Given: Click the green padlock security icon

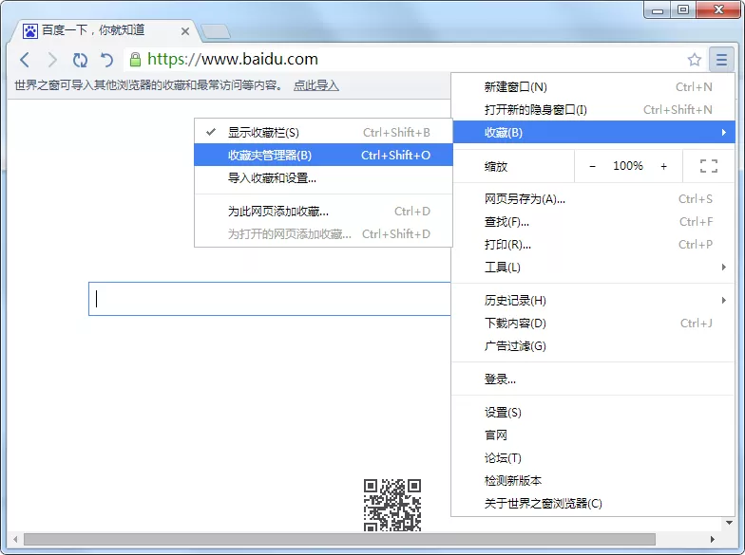Looking at the screenshot, I should click(135, 59).
